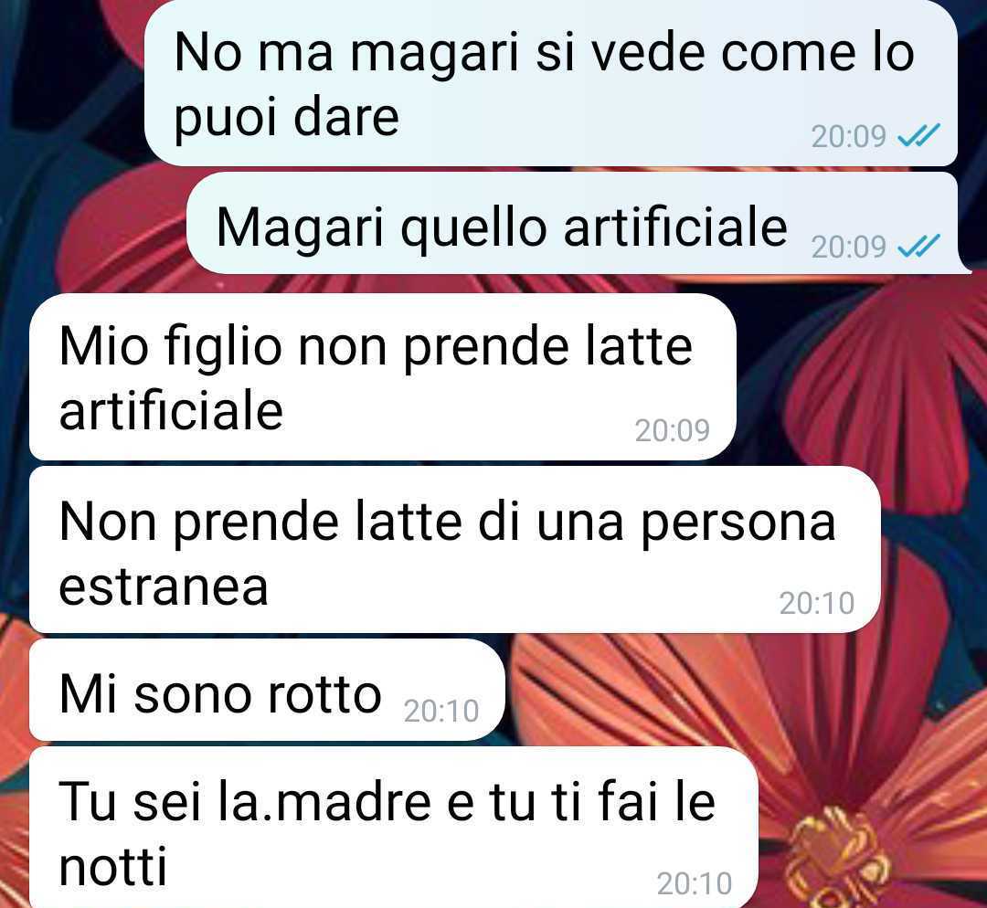Select the message 'No ma magari si vede come lo puoi dare'
The image size is (987, 908).
pos(551,83)
